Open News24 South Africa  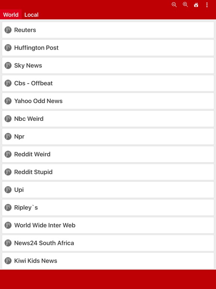pyautogui.click(x=108, y=243)
